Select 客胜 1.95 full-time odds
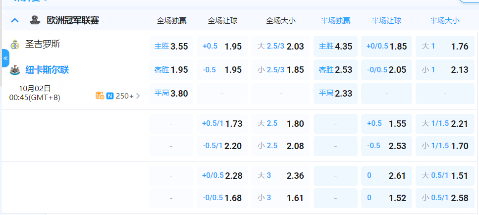 pyautogui.click(x=171, y=70)
